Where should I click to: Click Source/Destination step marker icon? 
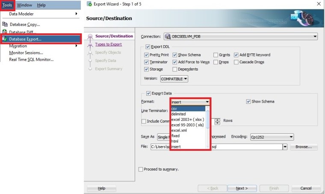(90, 36)
